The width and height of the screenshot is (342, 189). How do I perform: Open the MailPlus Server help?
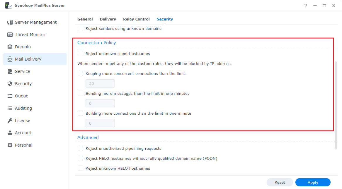(305, 5)
